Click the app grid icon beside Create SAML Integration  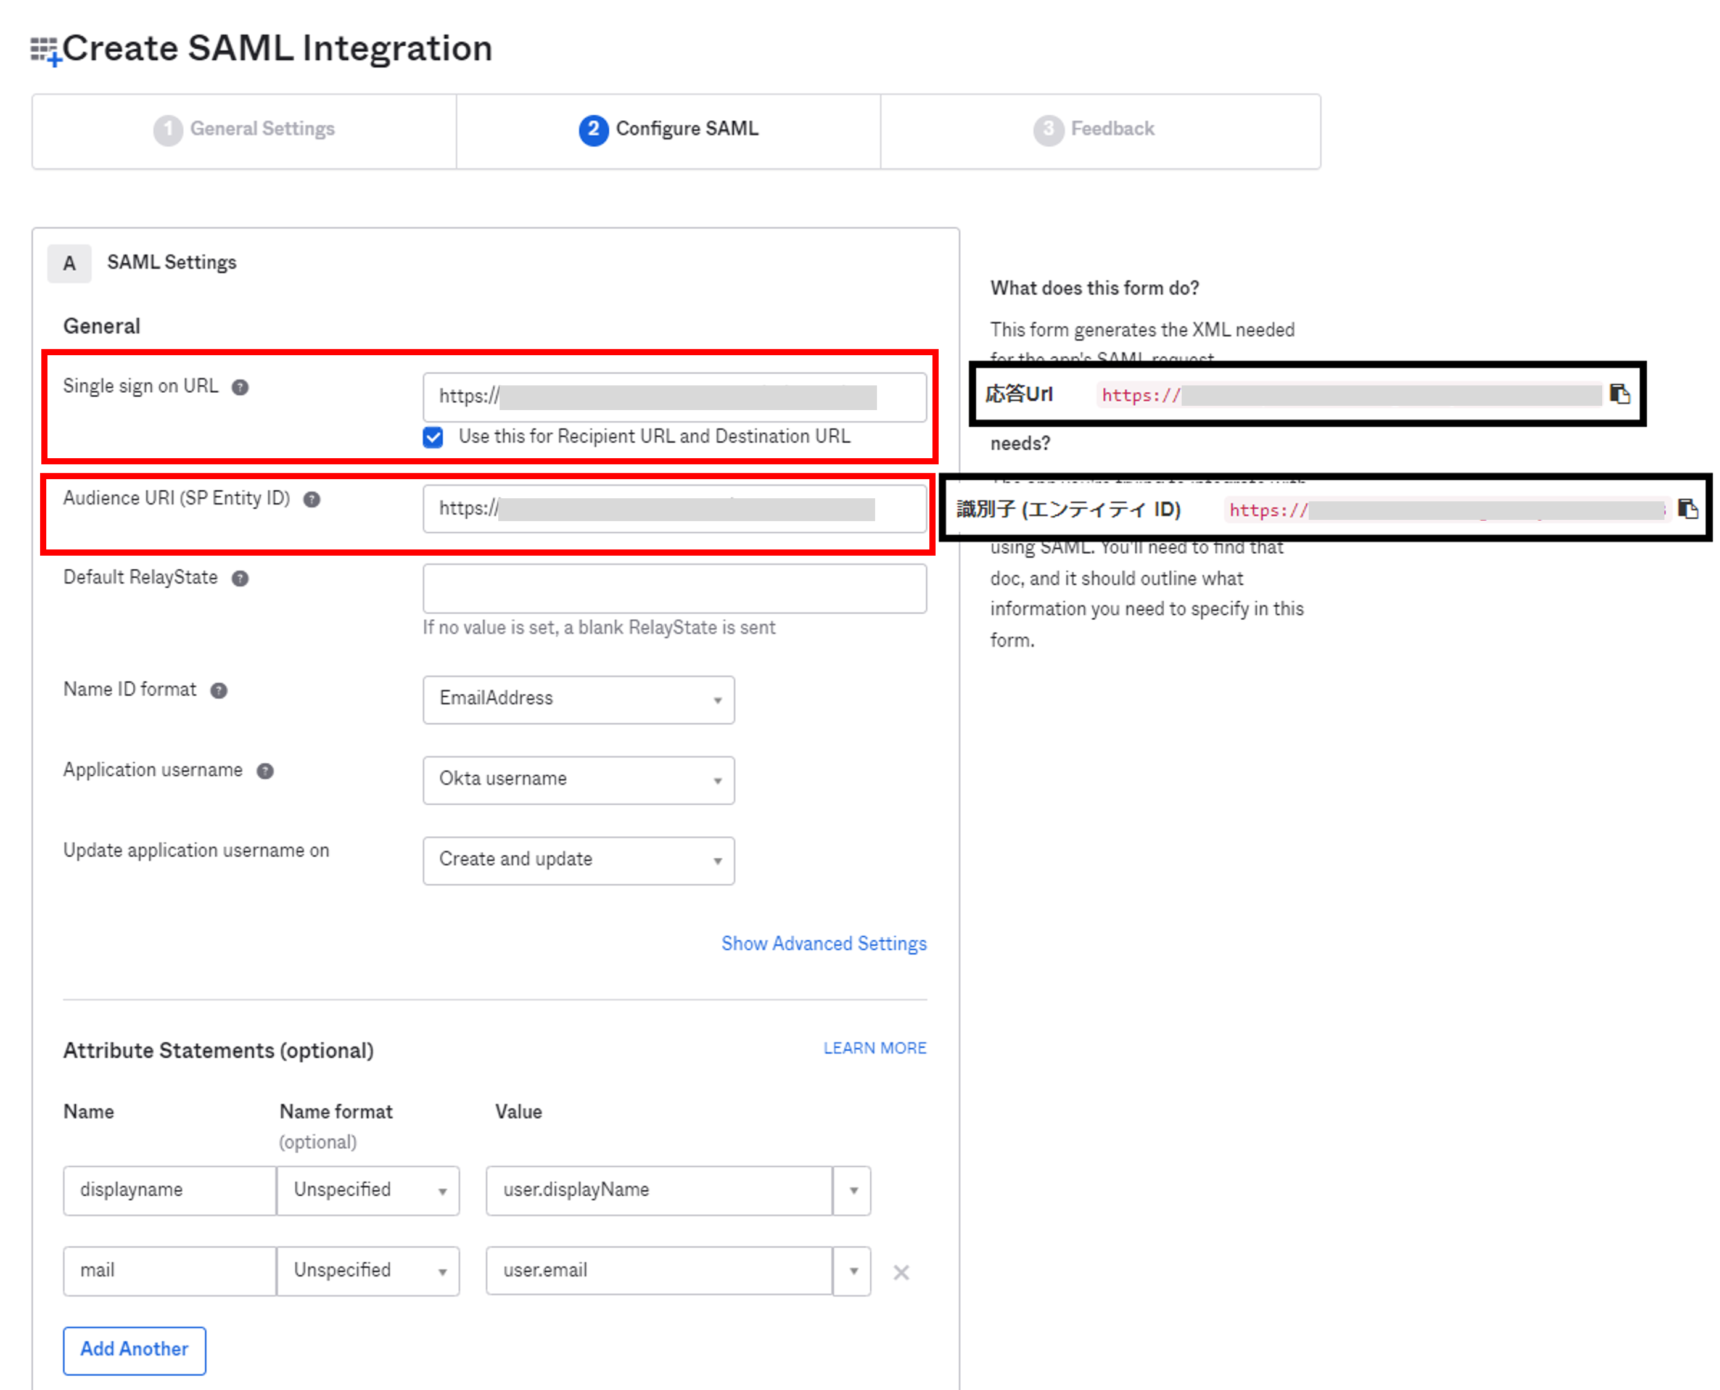[x=45, y=51]
